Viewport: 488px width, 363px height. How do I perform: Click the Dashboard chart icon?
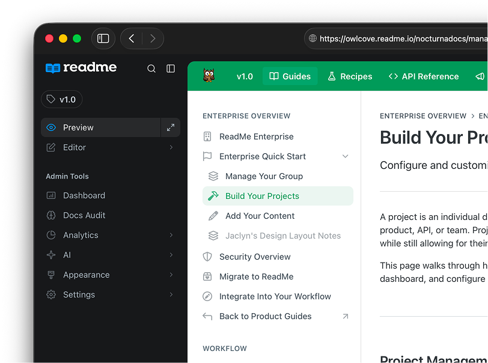point(50,195)
